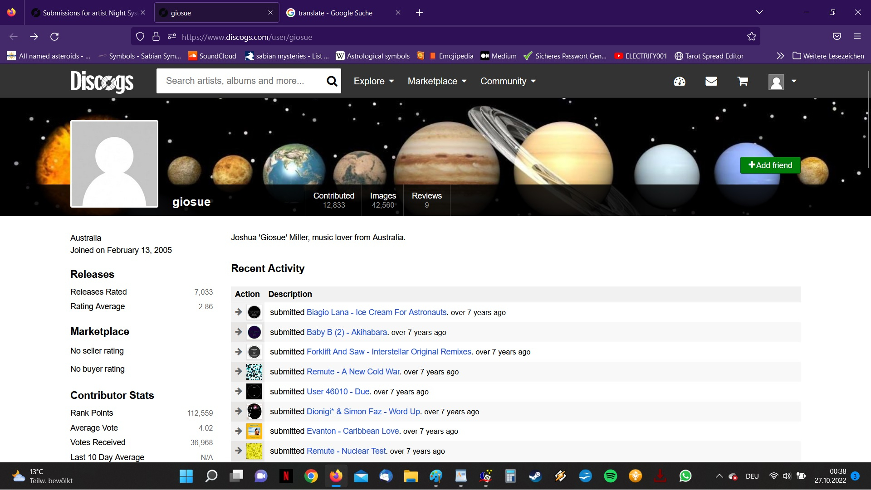The height and width of the screenshot is (490, 871).
Task: Expand the Community dropdown menu
Action: click(508, 81)
